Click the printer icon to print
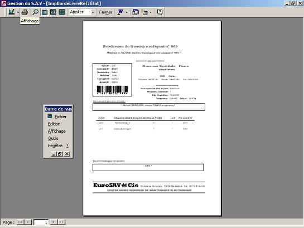 tap(25, 12)
